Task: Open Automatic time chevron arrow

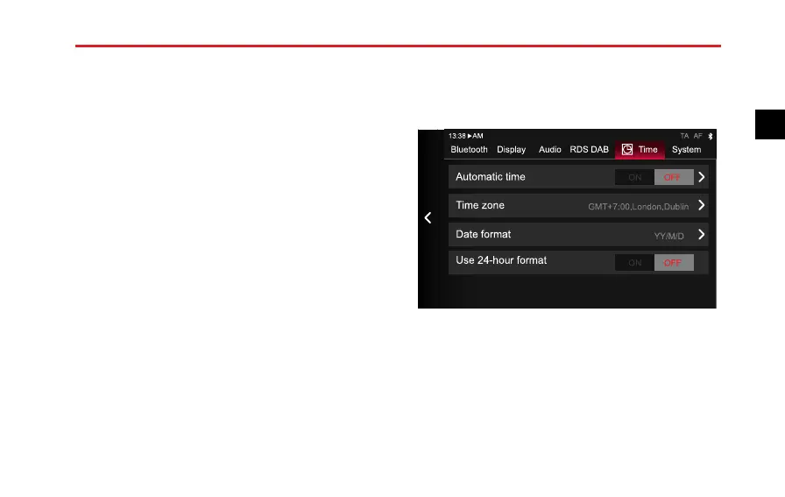Action: pos(702,177)
